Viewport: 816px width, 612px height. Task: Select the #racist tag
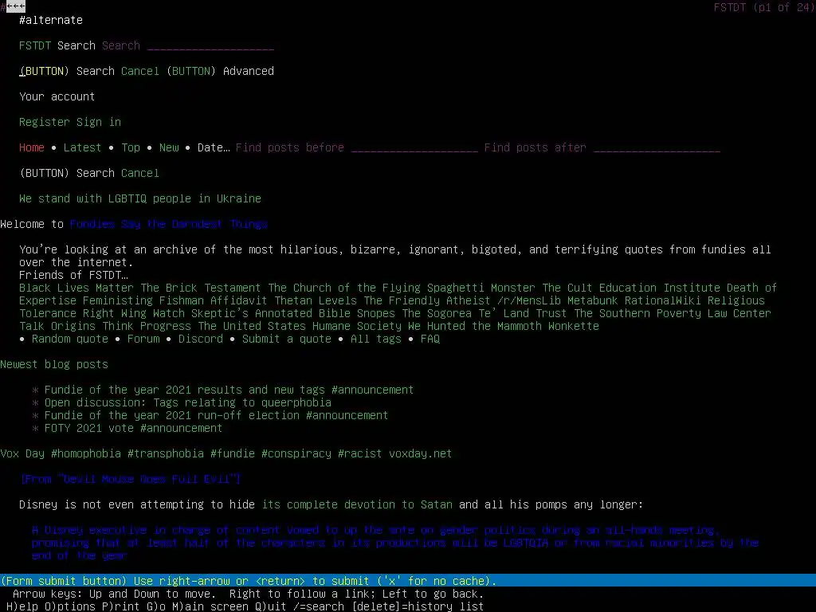coord(359,453)
